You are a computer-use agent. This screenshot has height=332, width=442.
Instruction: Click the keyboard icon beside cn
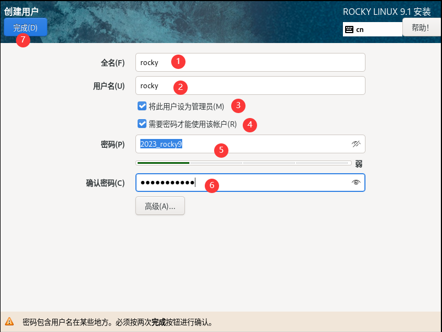(350, 29)
